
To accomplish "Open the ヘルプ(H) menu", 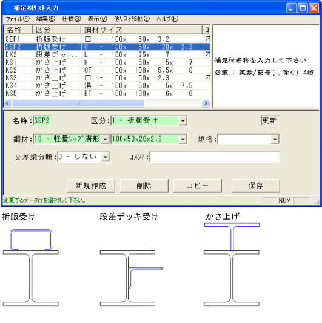I will point(167,19).
